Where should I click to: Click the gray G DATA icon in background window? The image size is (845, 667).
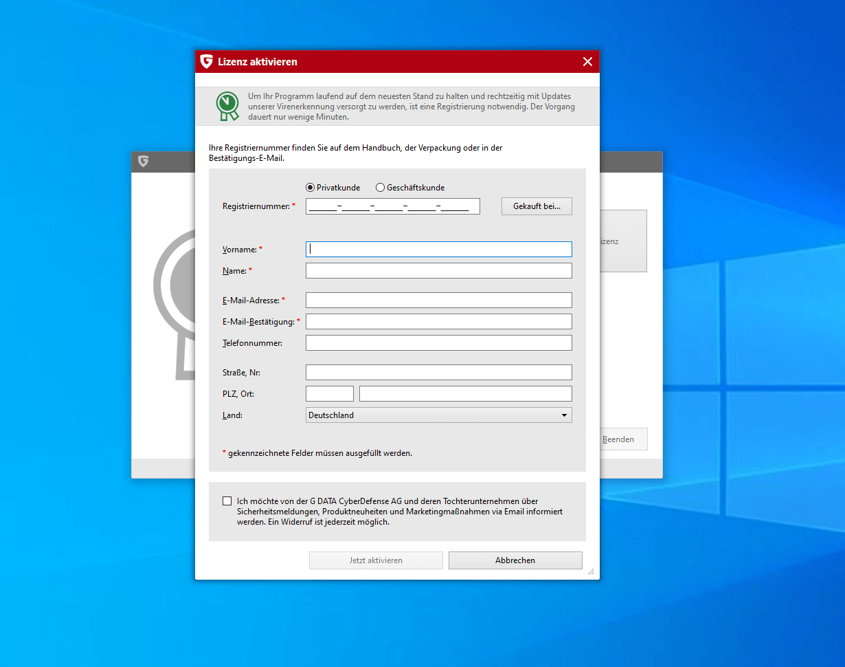pos(143,162)
